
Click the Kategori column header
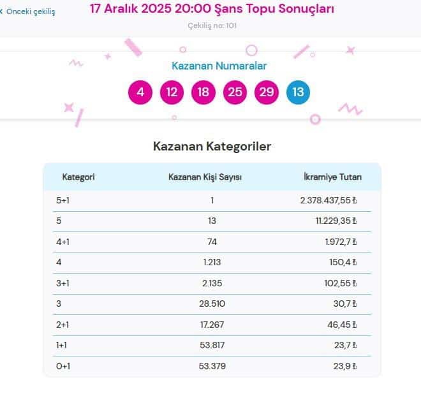click(78, 177)
